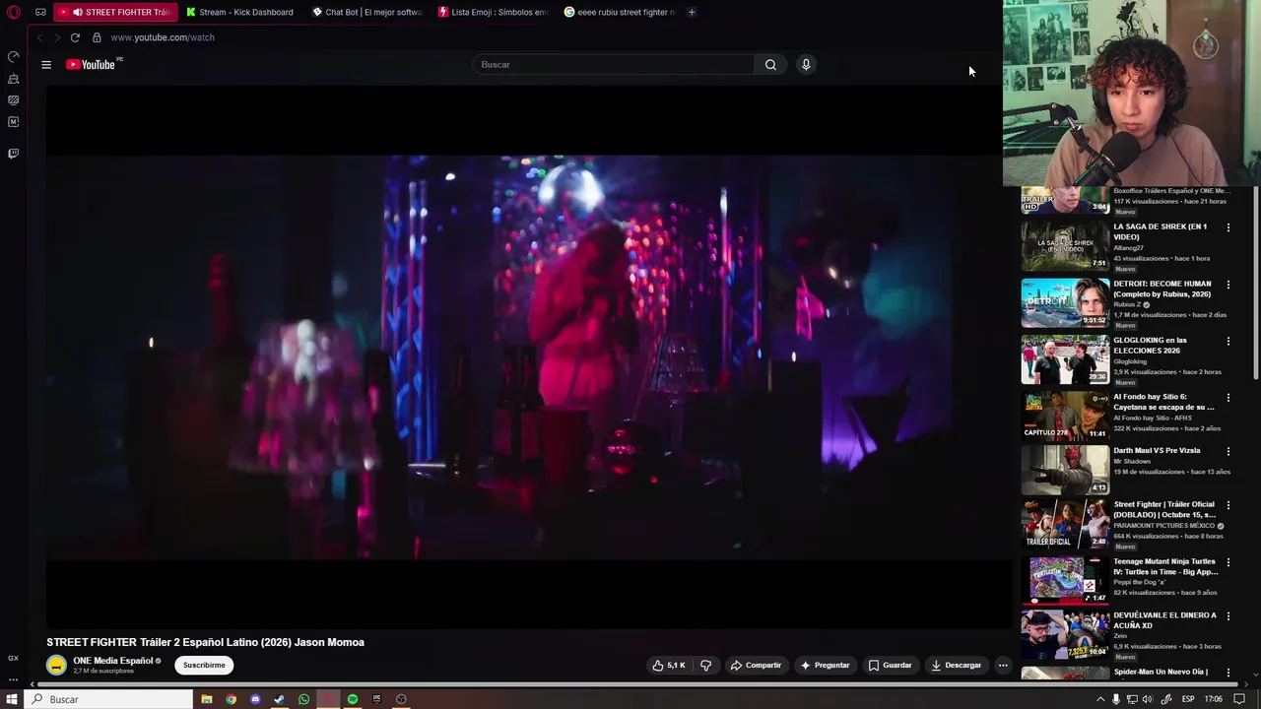Open the Opera GX main menu logo

tap(13, 12)
